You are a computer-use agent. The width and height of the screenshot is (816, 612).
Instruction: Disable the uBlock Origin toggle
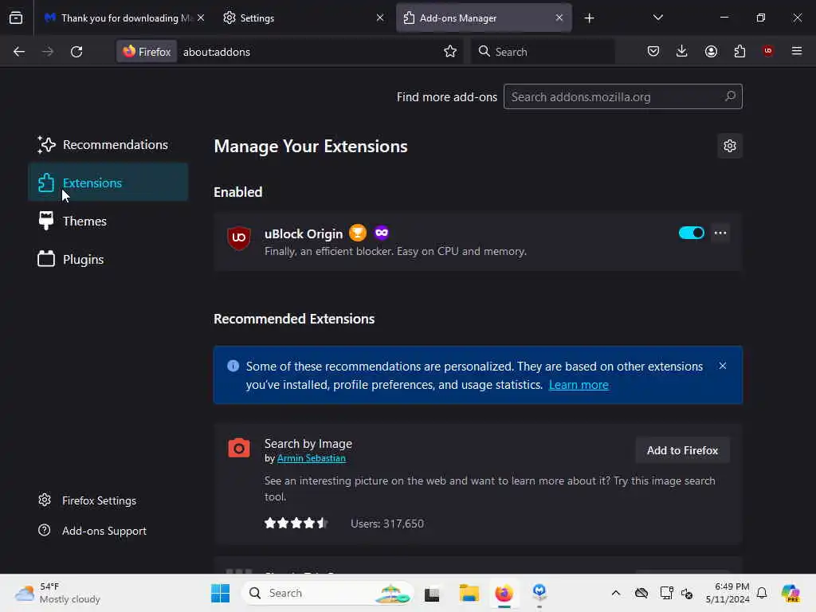point(691,233)
